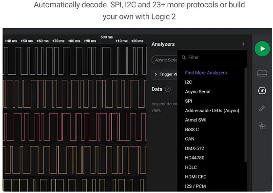The image size is (273, 193).
Task: Click the 500 ms timeline marker
Action: 107,37
